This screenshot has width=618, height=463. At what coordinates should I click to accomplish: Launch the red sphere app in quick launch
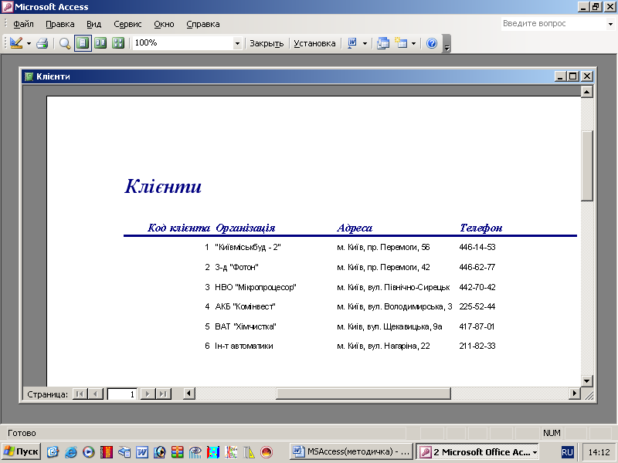click(267, 451)
